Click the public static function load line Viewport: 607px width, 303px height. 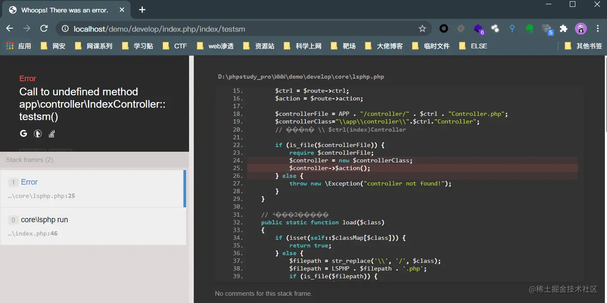click(x=323, y=222)
